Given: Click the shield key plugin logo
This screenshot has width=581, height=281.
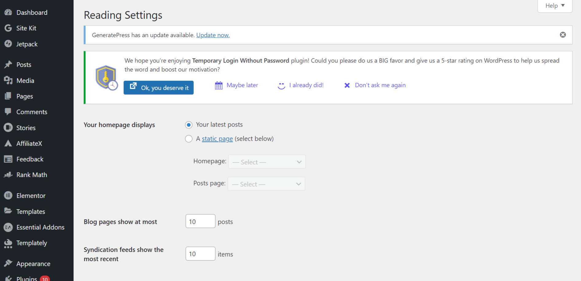Looking at the screenshot, I should pyautogui.click(x=106, y=78).
